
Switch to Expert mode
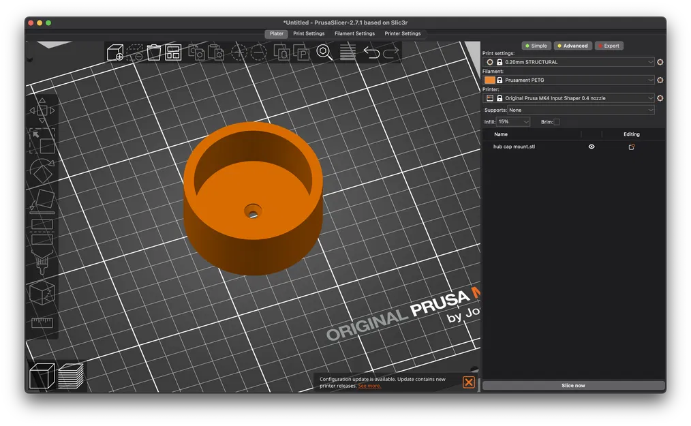(608, 46)
